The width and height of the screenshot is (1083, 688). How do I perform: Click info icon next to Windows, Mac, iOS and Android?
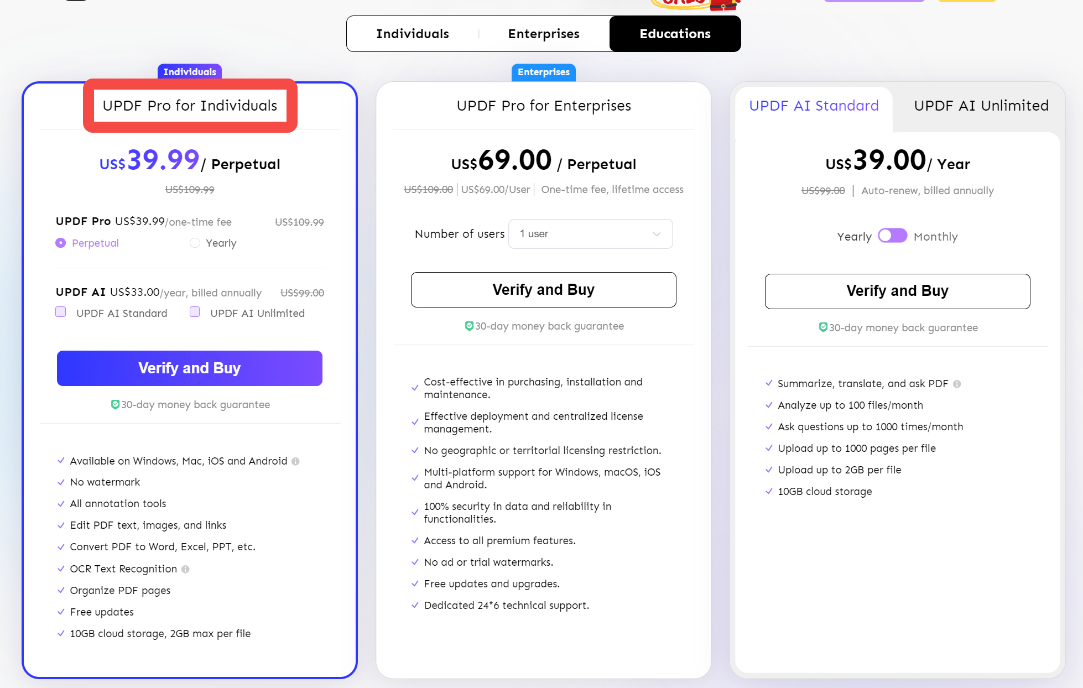pyautogui.click(x=295, y=461)
